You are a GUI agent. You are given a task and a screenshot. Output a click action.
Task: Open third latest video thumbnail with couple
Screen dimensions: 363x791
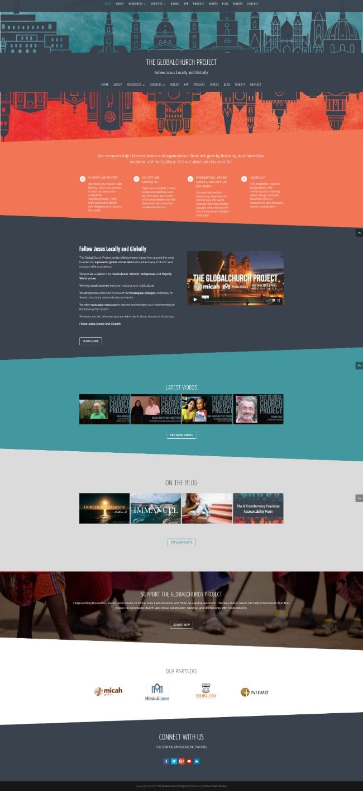point(207,409)
